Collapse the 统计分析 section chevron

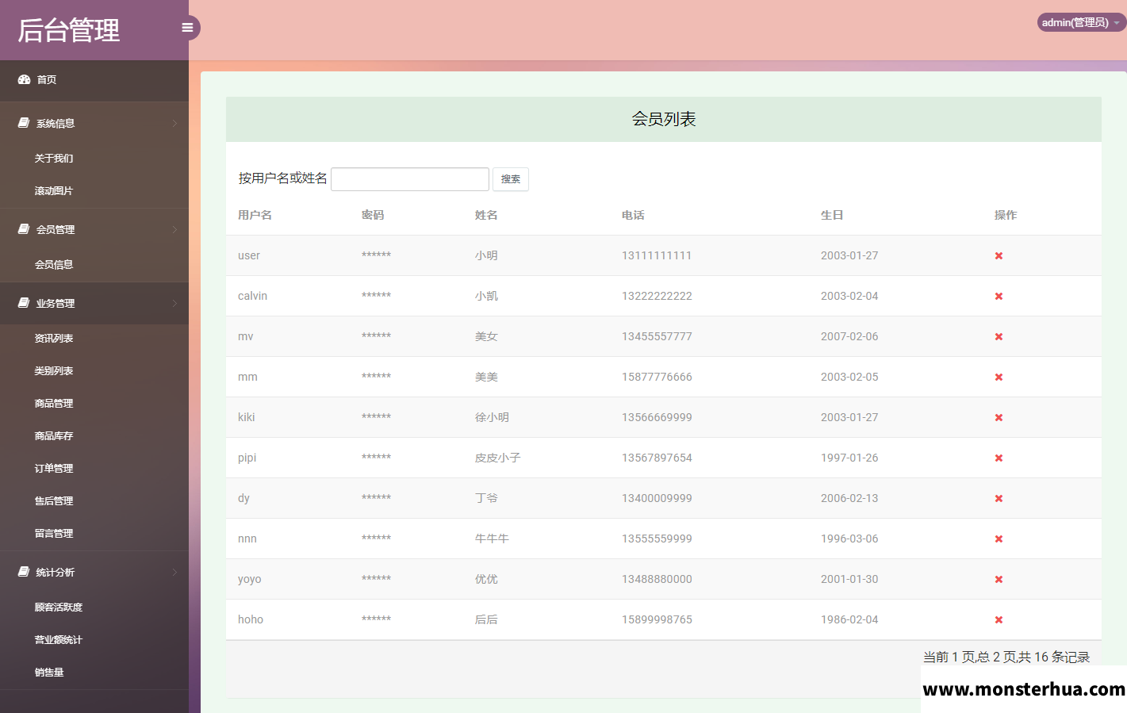[174, 572]
